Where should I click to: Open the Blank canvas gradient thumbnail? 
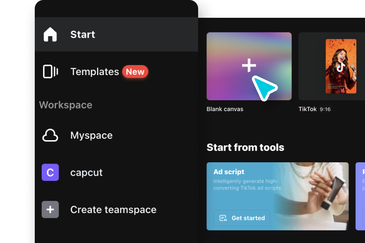(249, 66)
